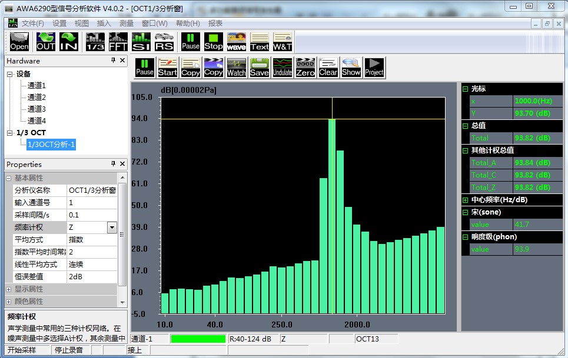
Task: Open the 测量 menu
Action: coord(126,24)
